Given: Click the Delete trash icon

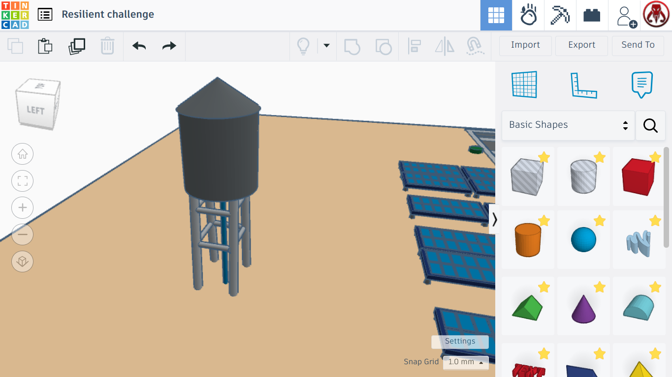Looking at the screenshot, I should click(107, 46).
